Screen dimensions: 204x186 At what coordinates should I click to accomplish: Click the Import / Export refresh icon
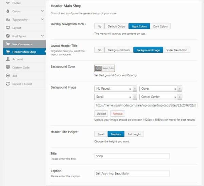tap(8, 84)
